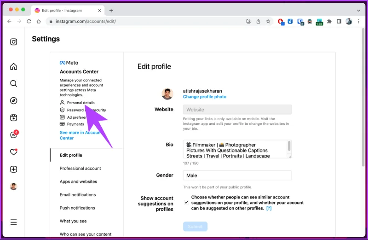
Task: Reload the page
Action: tap(29, 21)
